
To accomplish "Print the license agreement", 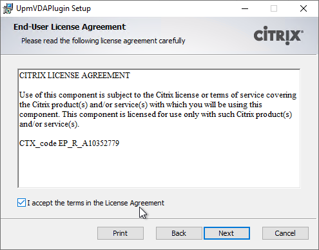I will (121, 233).
